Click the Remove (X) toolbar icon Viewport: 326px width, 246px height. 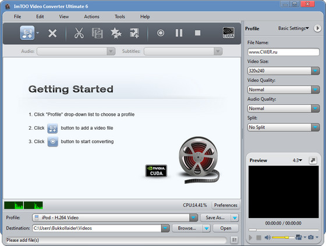pyautogui.click(x=52, y=33)
